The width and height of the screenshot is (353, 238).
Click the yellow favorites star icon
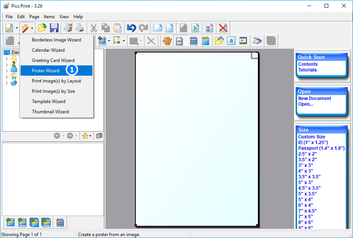(x=85, y=136)
